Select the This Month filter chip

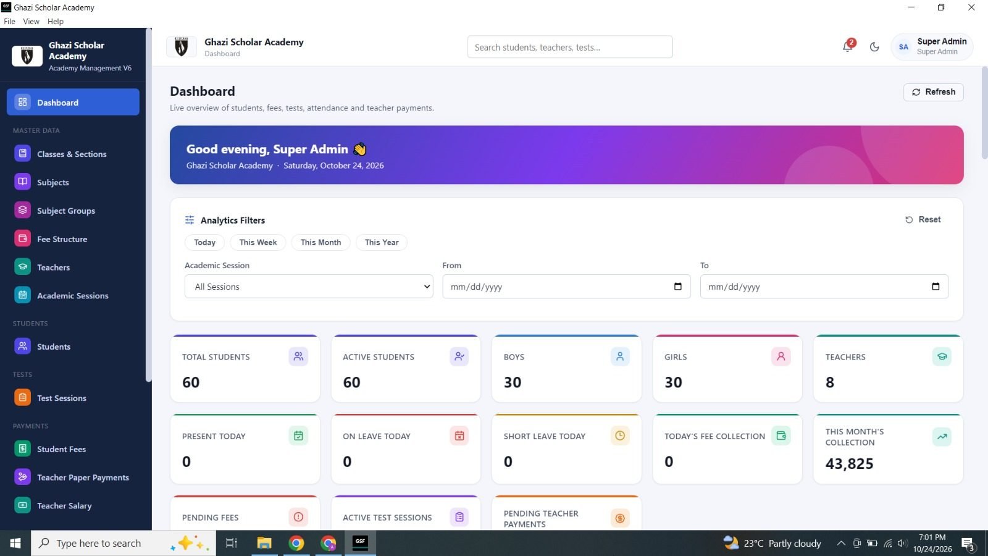(x=320, y=242)
